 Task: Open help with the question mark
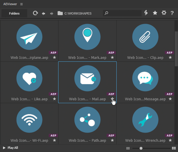point(172,13)
